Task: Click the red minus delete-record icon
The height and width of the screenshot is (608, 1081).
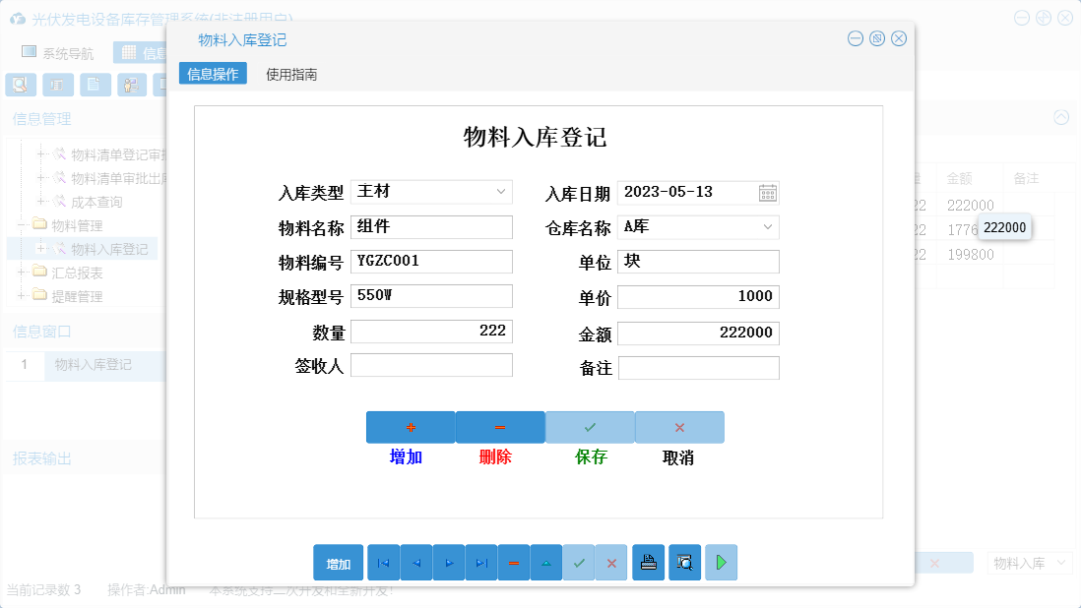Action: pyautogui.click(x=514, y=562)
